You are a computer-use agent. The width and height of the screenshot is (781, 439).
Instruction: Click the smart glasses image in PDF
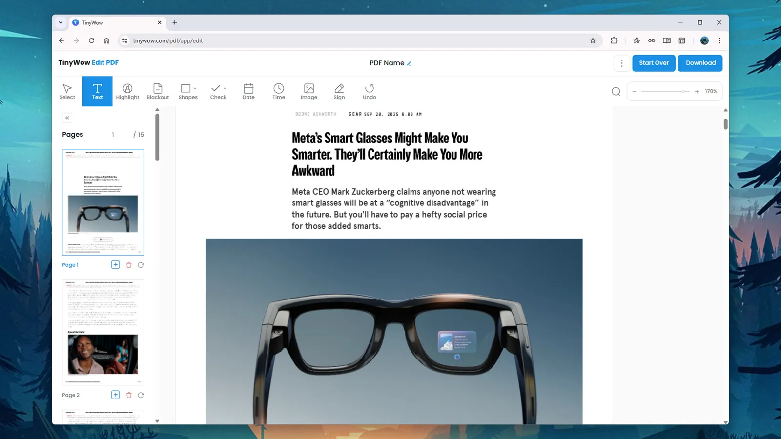394,331
